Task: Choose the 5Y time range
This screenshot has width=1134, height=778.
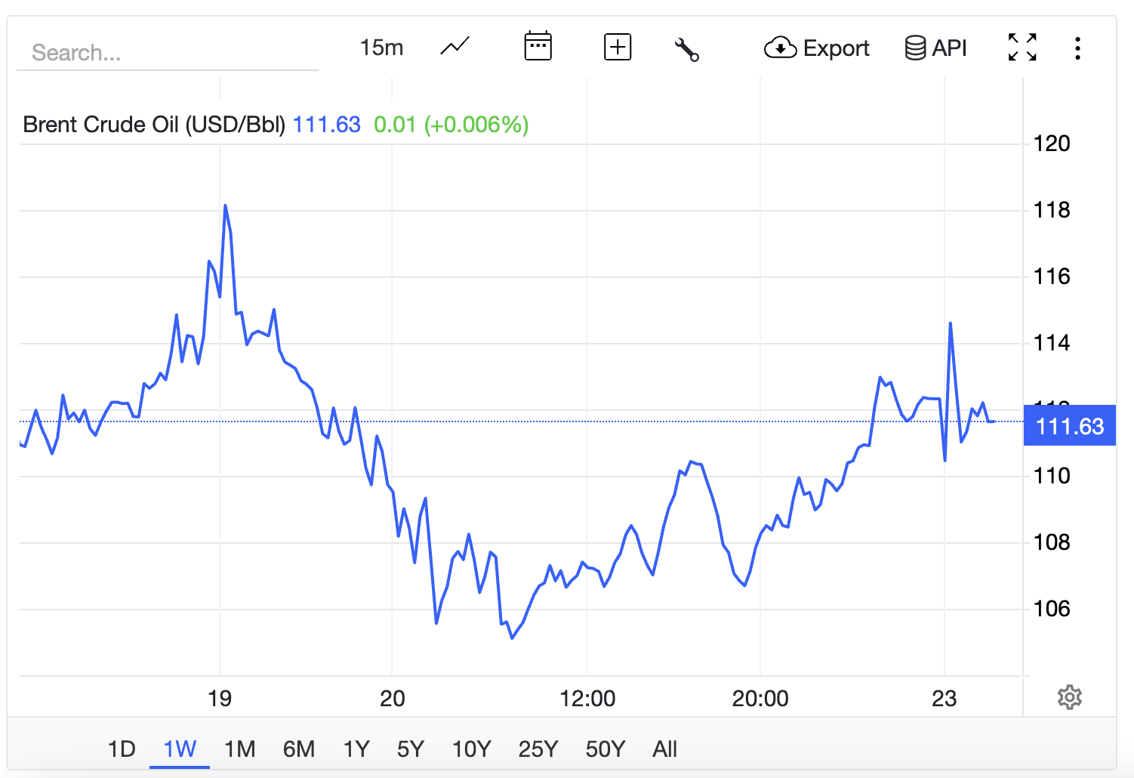Action: [411, 749]
